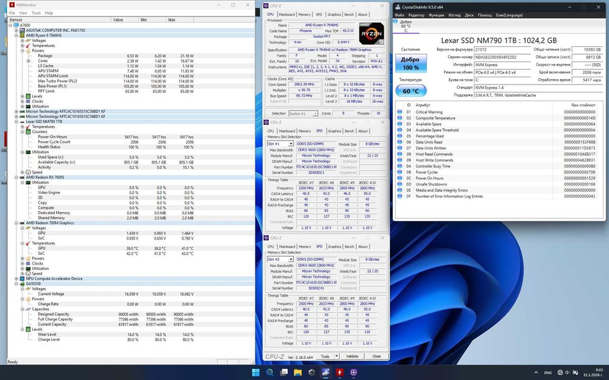Expand the Cores power entry
The height and width of the screenshot is (380, 609).
[x=29, y=61]
